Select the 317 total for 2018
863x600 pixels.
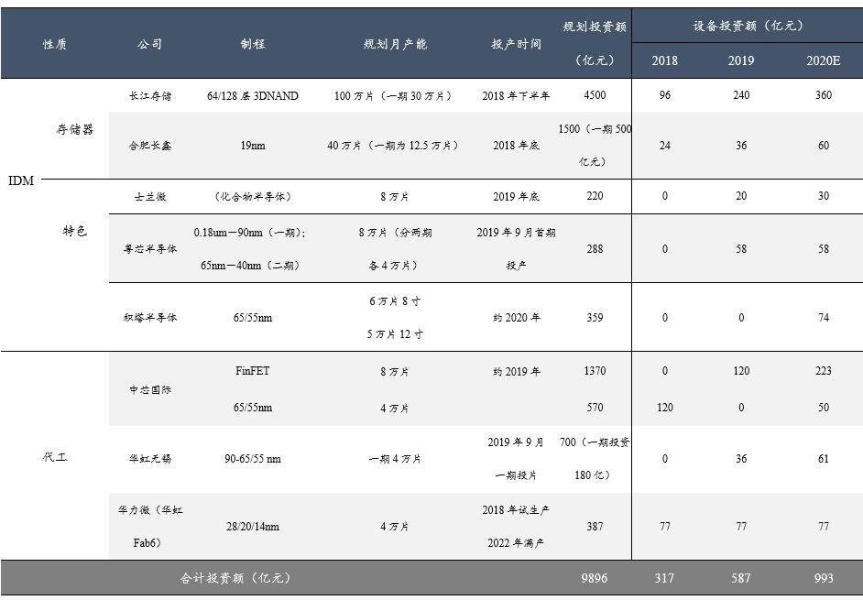pyautogui.click(x=664, y=578)
